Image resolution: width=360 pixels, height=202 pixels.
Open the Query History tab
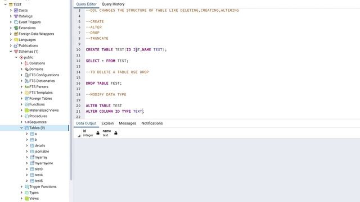click(113, 4)
